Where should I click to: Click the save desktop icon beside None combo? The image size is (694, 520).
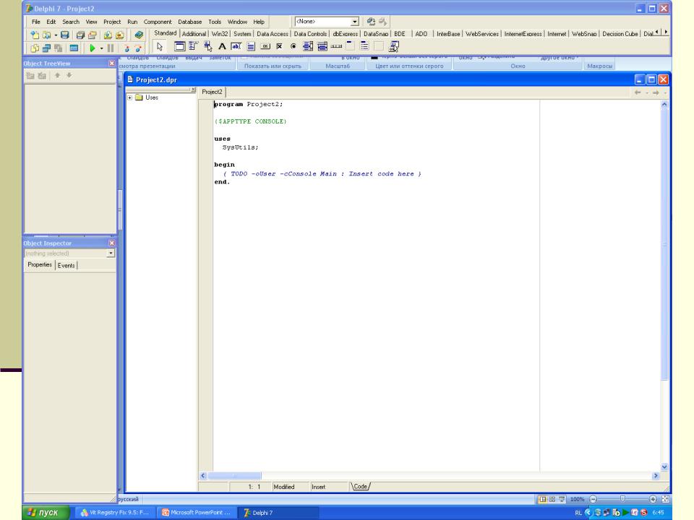[x=371, y=22]
